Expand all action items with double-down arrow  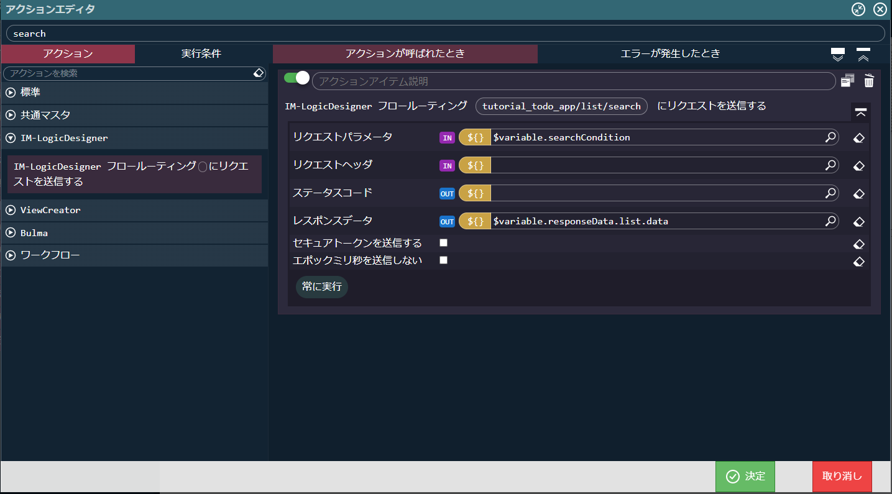pos(838,54)
